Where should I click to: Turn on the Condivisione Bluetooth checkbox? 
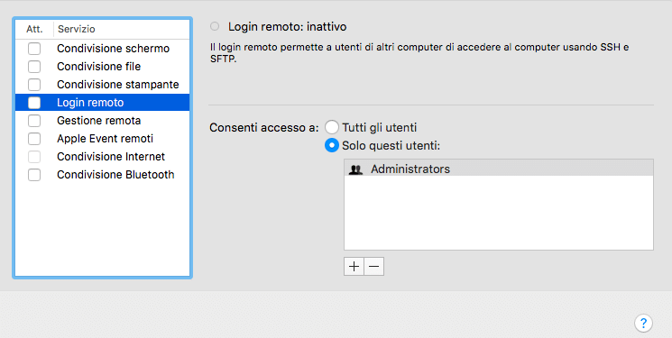(34, 175)
